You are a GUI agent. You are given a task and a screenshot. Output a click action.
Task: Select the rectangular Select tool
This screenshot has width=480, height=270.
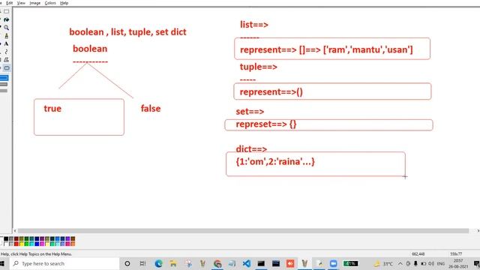point(7,11)
